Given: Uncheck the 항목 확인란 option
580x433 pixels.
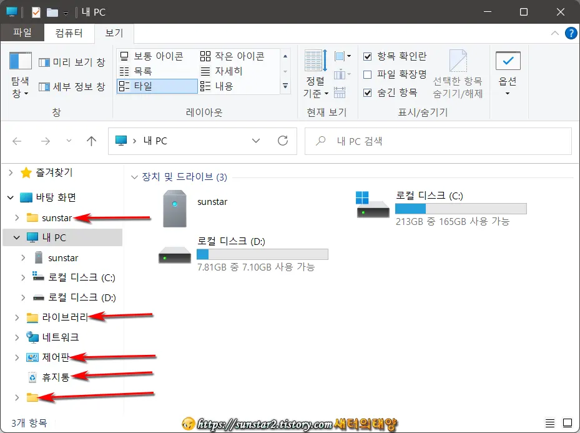Looking at the screenshot, I should (369, 56).
